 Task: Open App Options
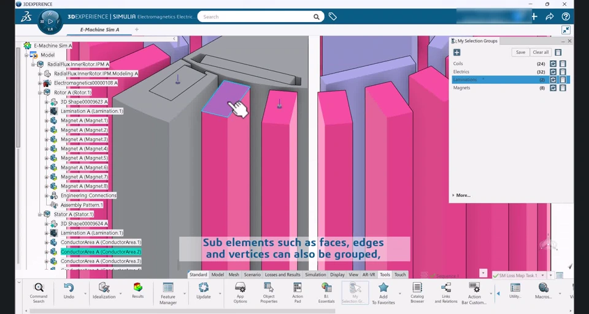[x=240, y=293]
